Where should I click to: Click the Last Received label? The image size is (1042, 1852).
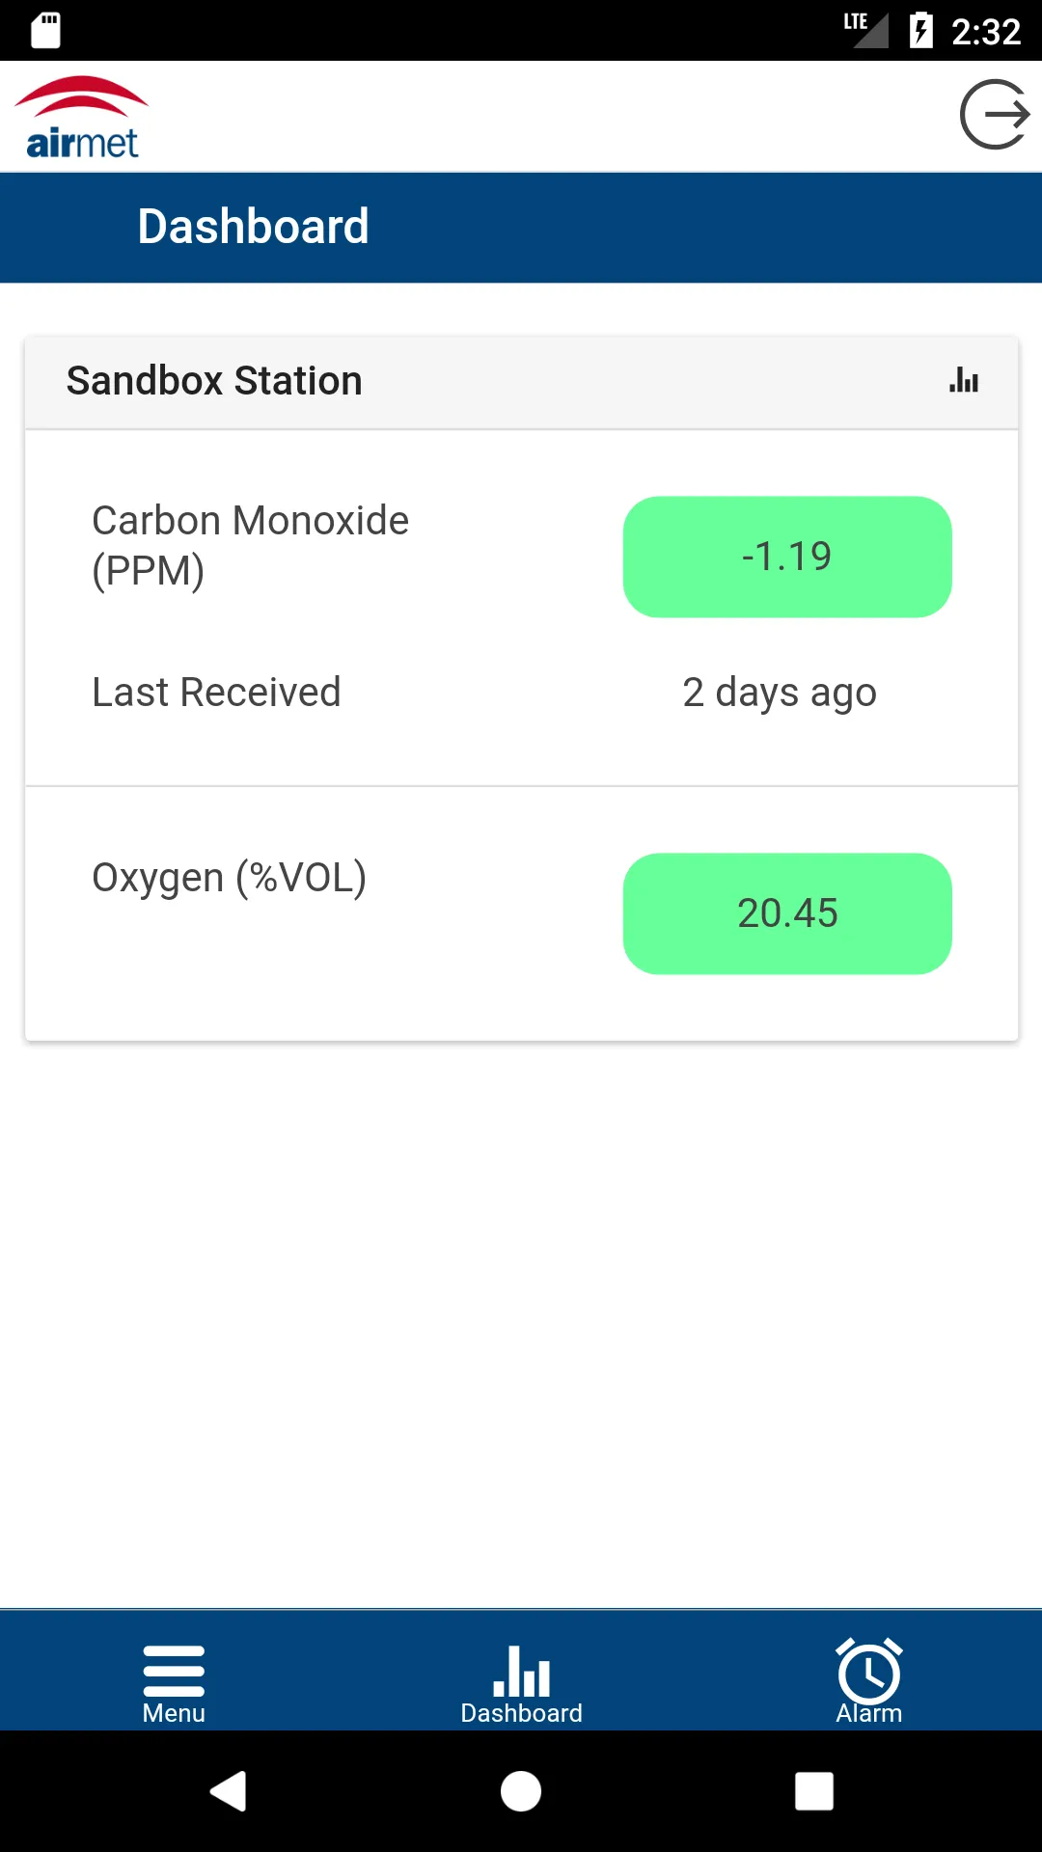(216, 693)
